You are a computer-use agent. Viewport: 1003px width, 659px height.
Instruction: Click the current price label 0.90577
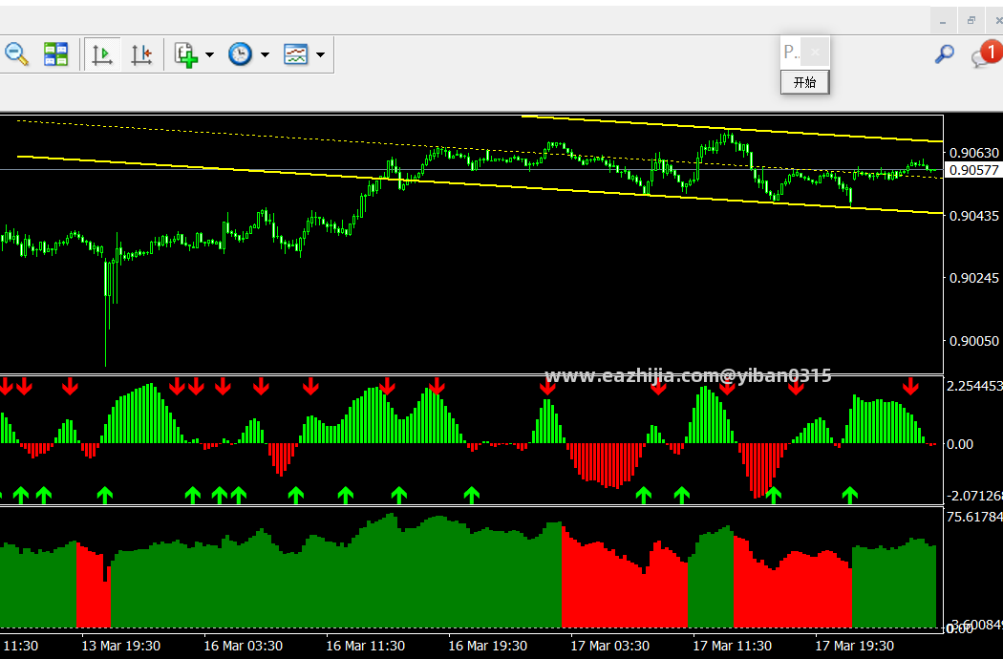pos(973,170)
